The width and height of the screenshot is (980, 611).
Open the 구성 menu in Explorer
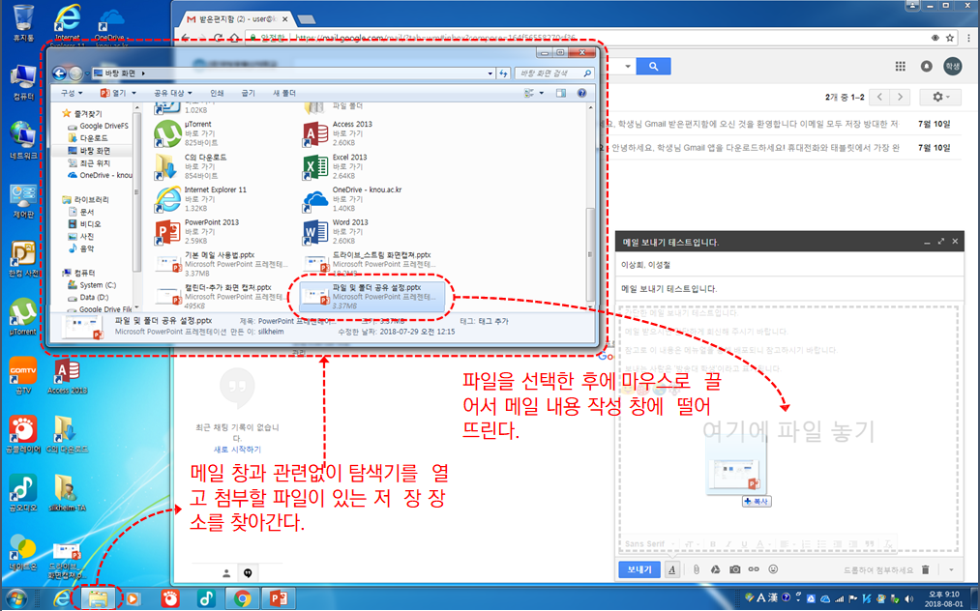tap(72, 93)
